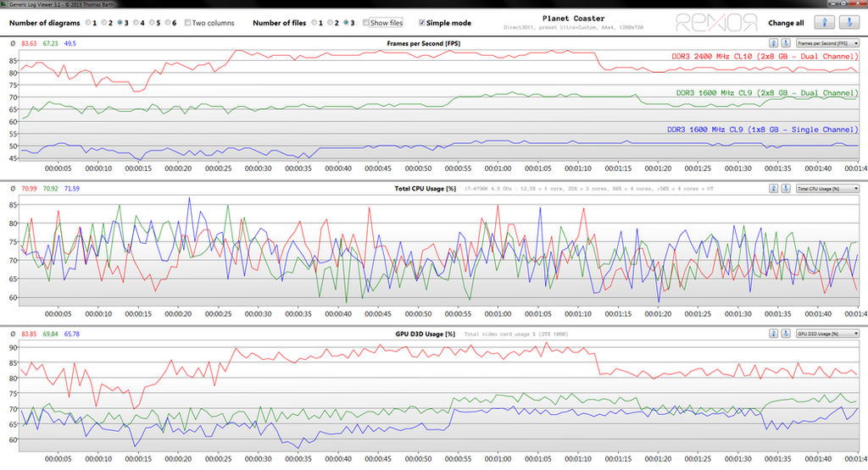Viewport: 868px width, 470px height.
Task: Click the down arrow in the Frames per Second diagram
Action: click(786, 43)
